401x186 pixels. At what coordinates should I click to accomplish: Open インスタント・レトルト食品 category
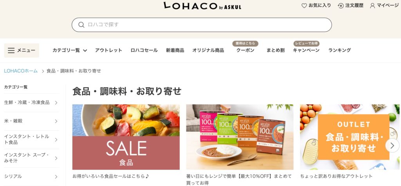pyautogui.click(x=31, y=139)
